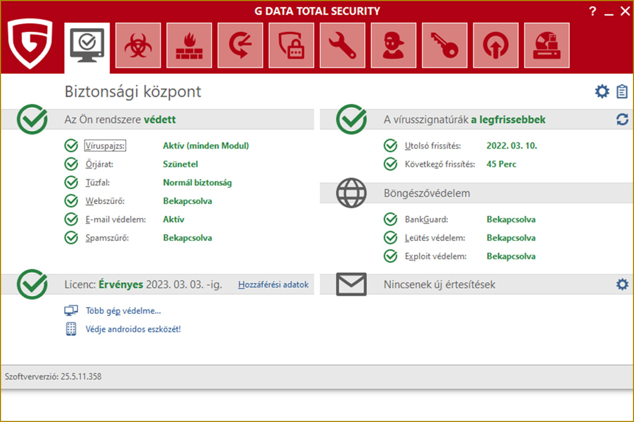Viewport: 634px width, 422px height.
Task: Select the E-mail védelem label
Action: [x=116, y=219]
